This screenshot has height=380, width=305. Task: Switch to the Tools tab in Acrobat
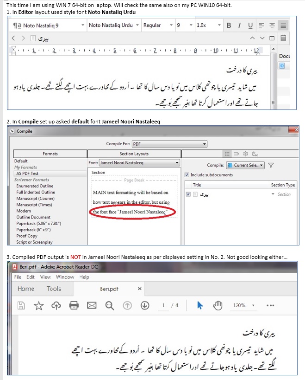point(54,289)
